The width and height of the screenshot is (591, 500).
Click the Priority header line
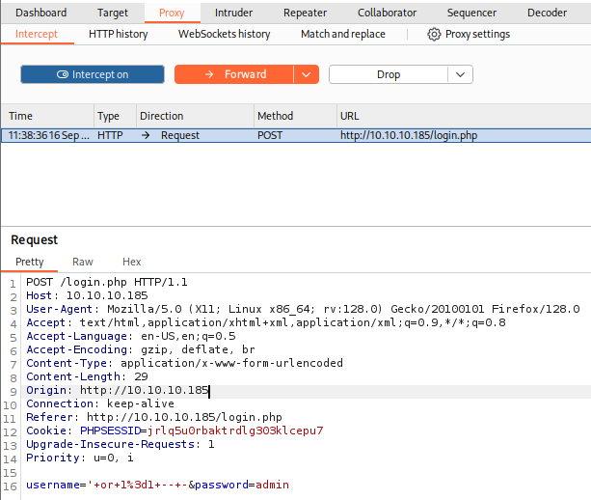pos(79,458)
